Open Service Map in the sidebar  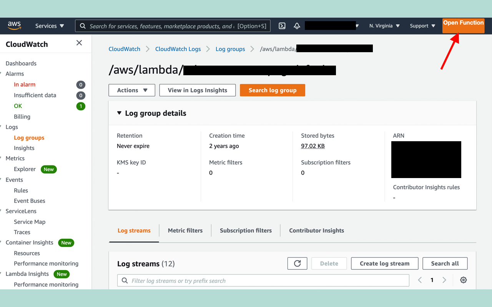point(30,222)
